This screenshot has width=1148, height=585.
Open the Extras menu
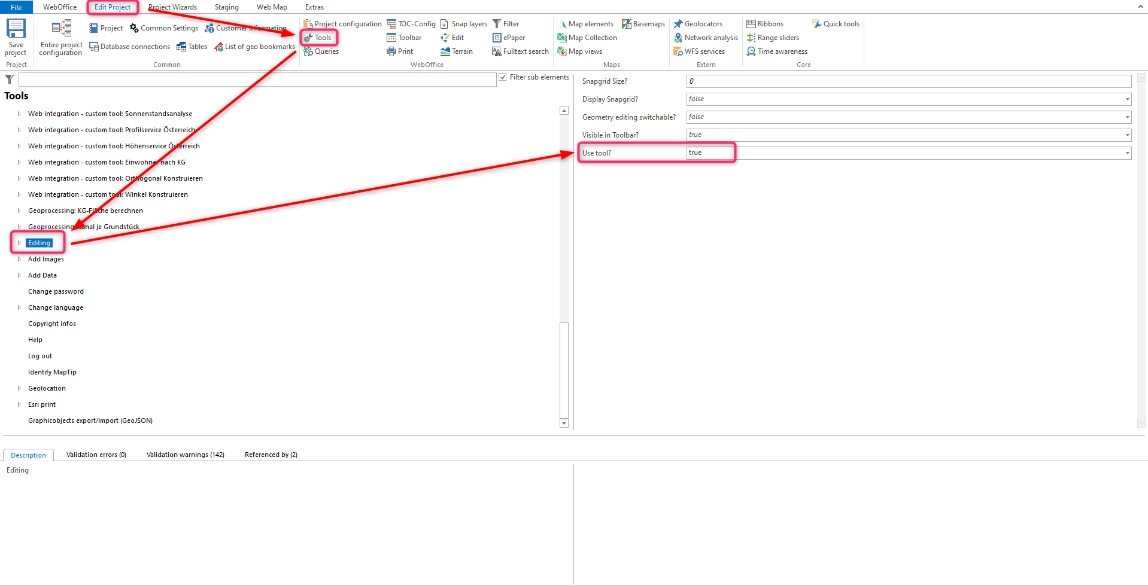(x=314, y=7)
